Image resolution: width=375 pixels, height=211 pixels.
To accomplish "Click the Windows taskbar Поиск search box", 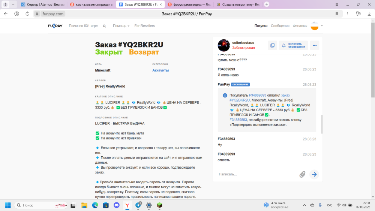I will pos(41,205).
